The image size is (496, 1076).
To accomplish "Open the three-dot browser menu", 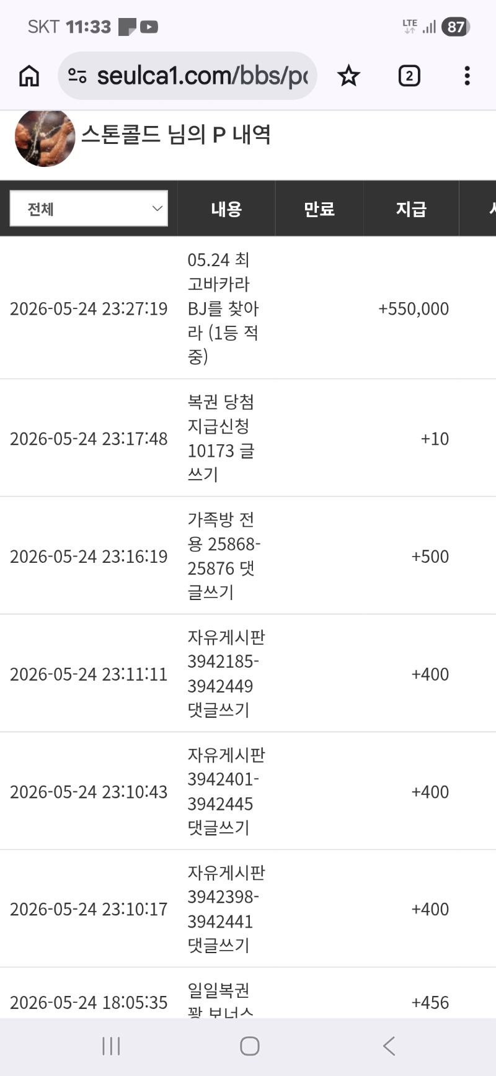I will pyautogui.click(x=467, y=76).
